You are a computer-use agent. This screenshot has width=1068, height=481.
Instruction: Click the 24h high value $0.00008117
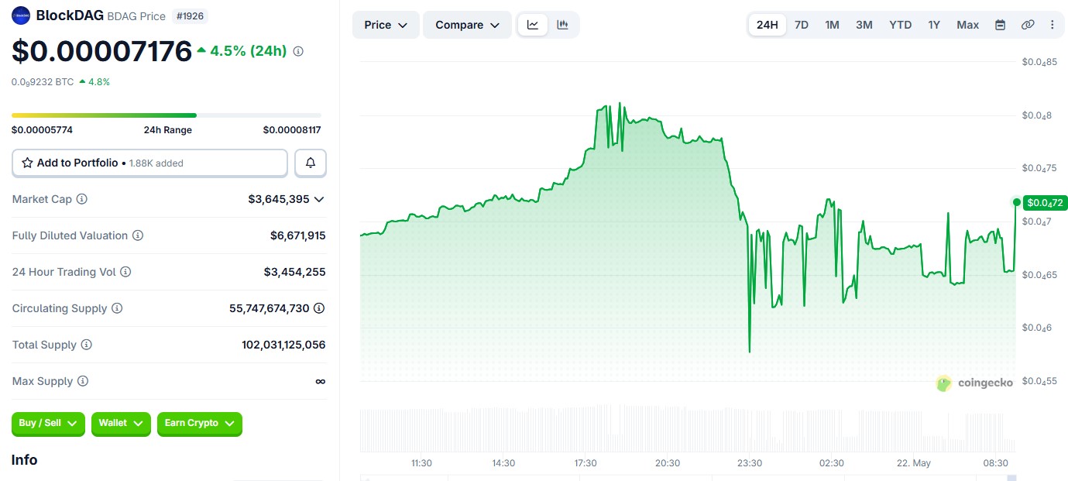292,129
